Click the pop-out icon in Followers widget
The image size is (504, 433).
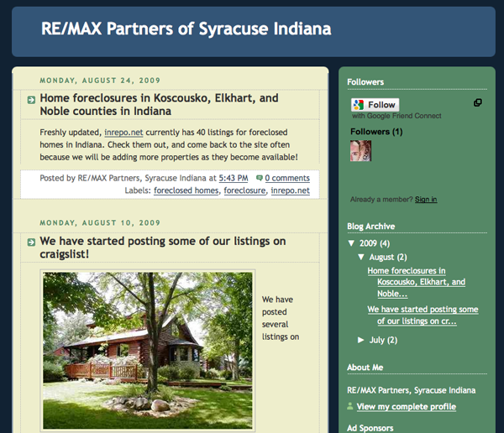click(478, 102)
